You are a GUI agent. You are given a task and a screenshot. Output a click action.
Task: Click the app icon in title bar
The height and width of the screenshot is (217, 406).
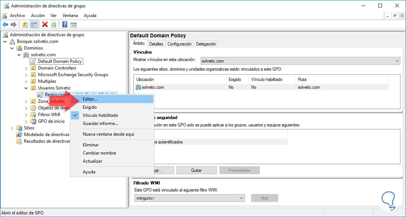(6, 6)
